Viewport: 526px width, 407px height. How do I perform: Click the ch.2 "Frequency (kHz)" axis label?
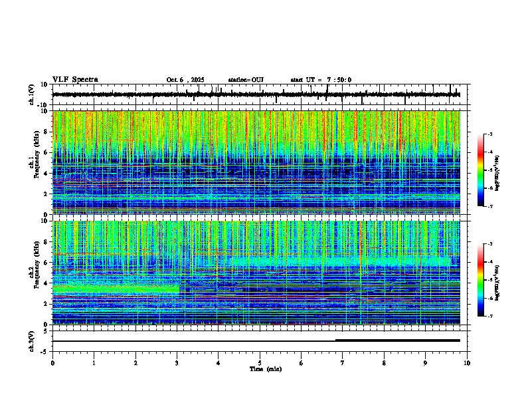(x=37, y=265)
